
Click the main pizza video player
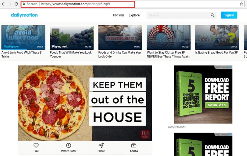85,103
